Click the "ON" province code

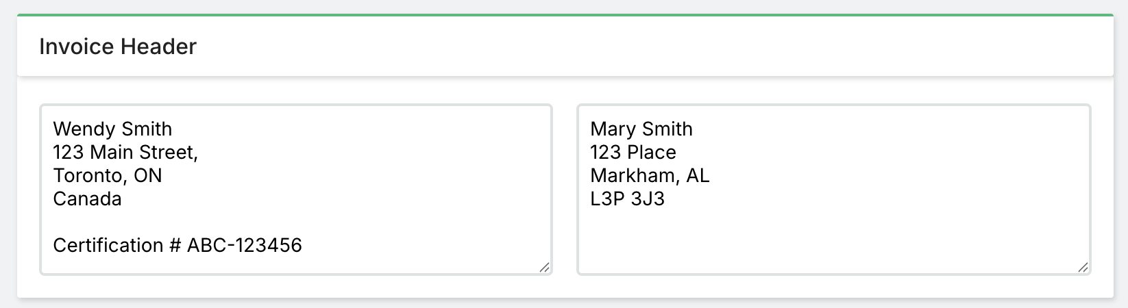[148, 176]
